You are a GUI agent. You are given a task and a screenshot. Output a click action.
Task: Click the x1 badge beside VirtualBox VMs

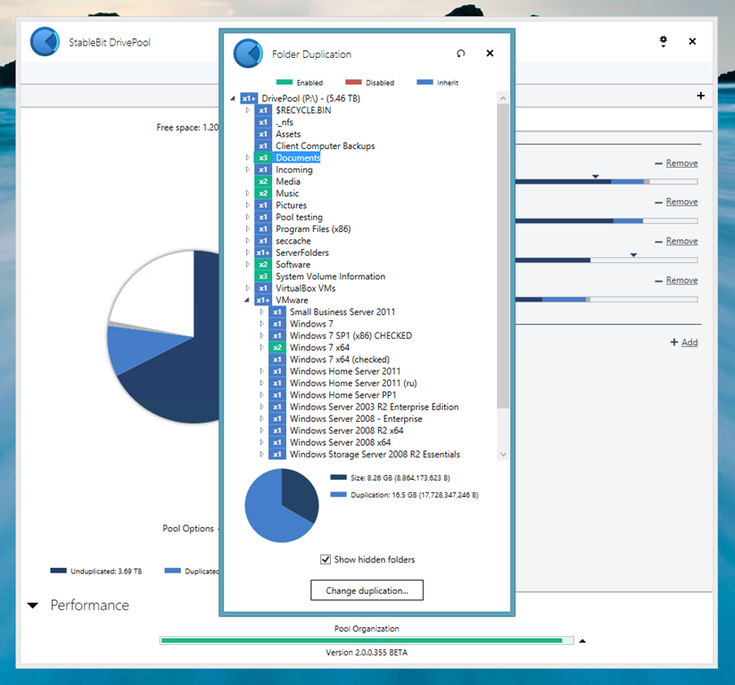[263, 288]
